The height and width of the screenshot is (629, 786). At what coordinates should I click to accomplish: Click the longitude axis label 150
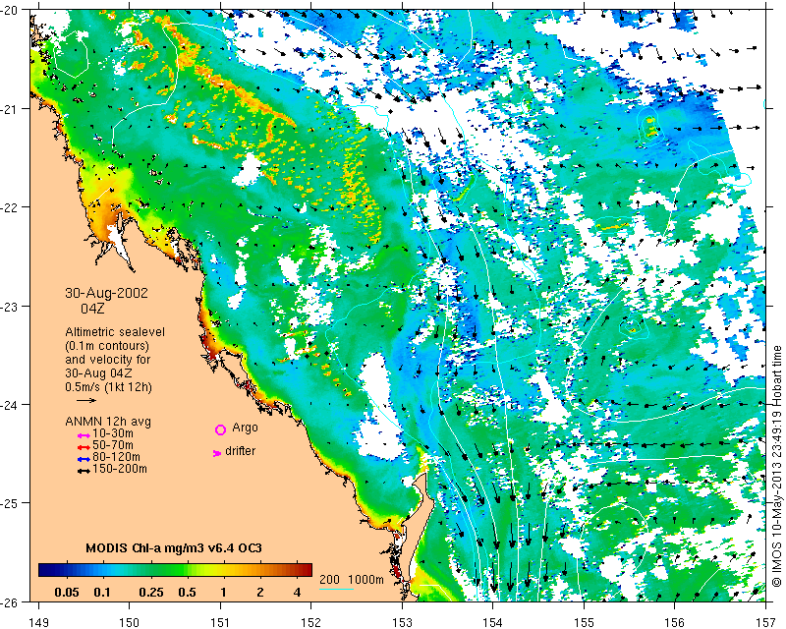[x=130, y=622]
